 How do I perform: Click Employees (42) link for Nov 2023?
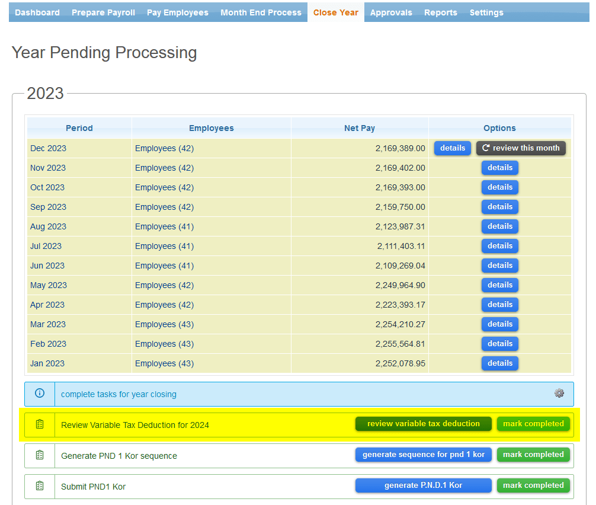coord(164,168)
